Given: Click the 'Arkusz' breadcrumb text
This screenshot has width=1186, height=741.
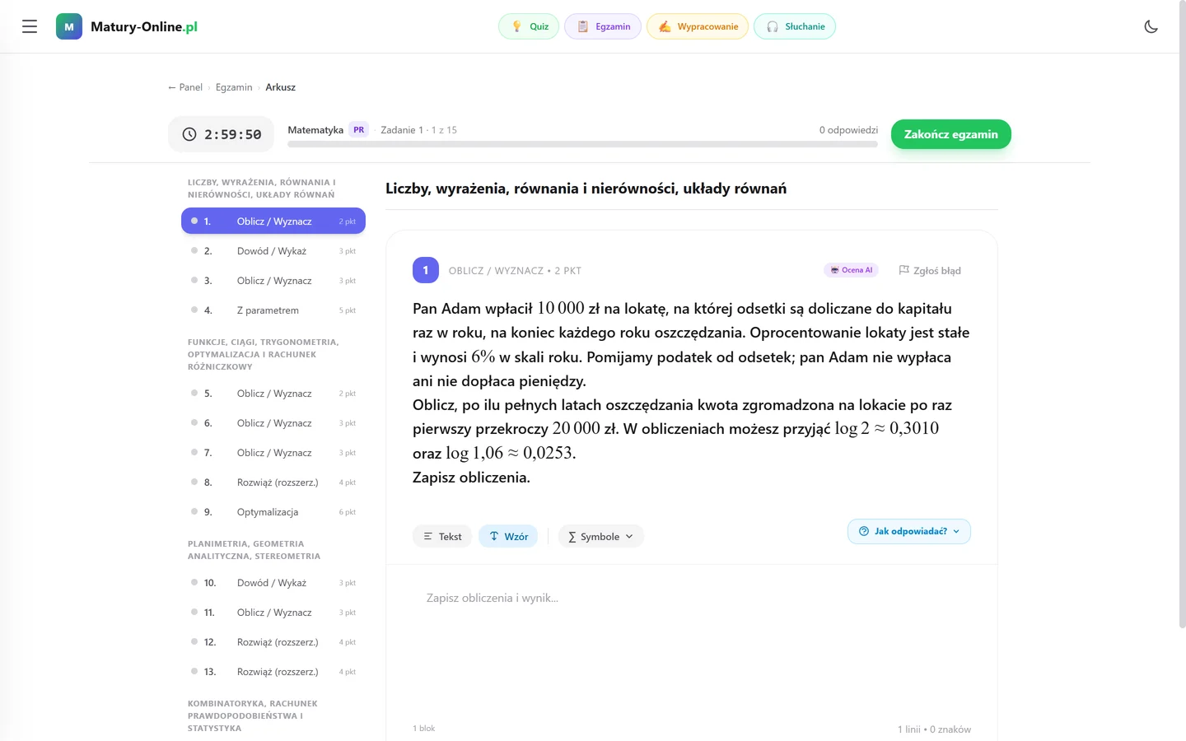Looking at the screenshot, I should (x=280, y=87).
